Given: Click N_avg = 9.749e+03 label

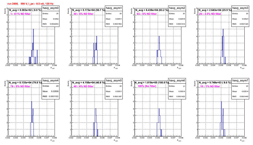Looking at the screenshot, I should [x=215, y=82].
